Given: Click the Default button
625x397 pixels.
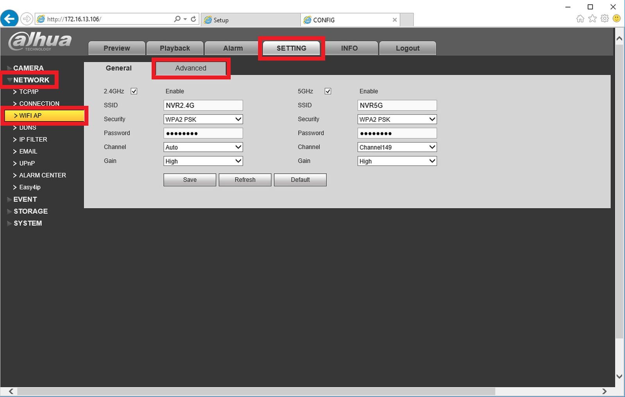Looking at the screenshot, I should pyautogui.click(x=300, y=180).
